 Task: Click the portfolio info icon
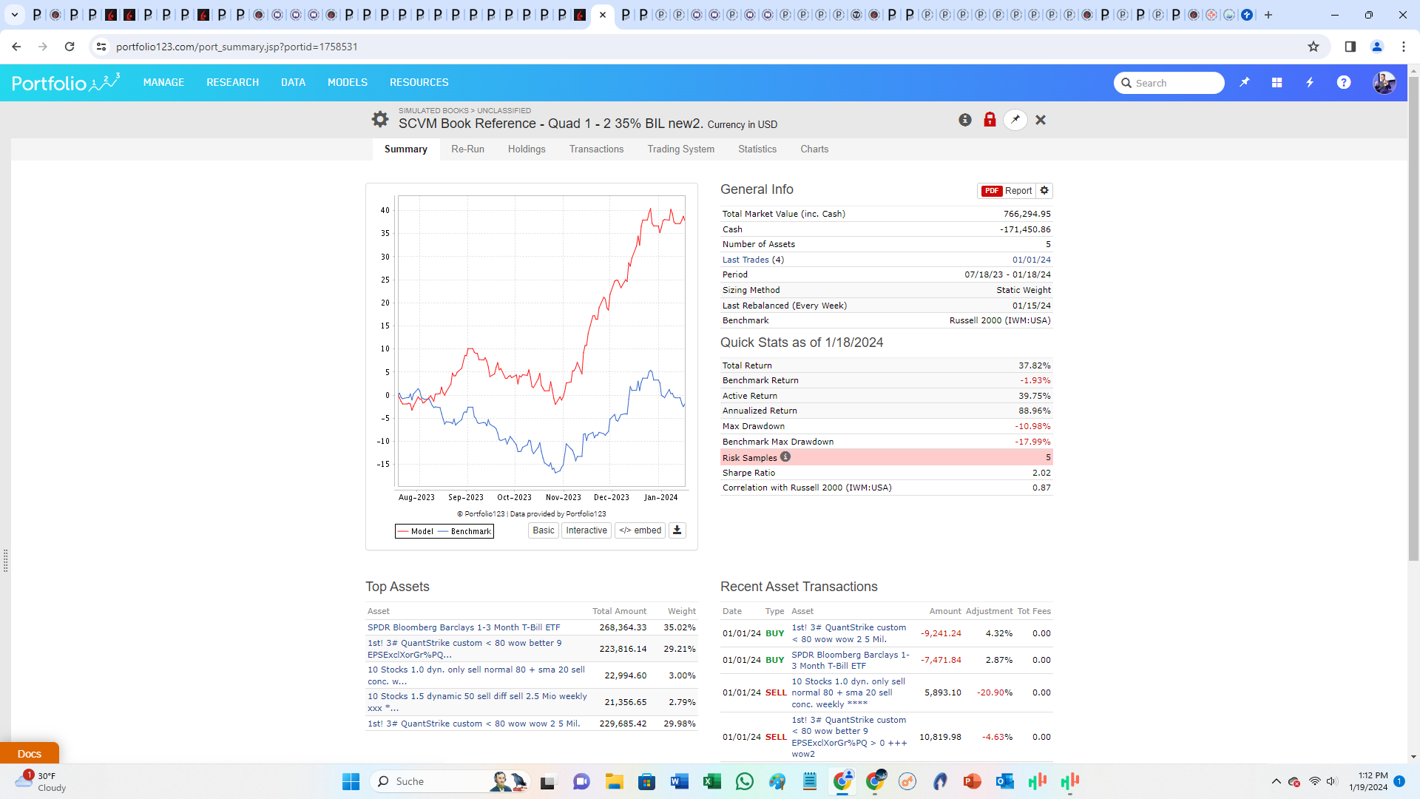[x=965, y=120]
